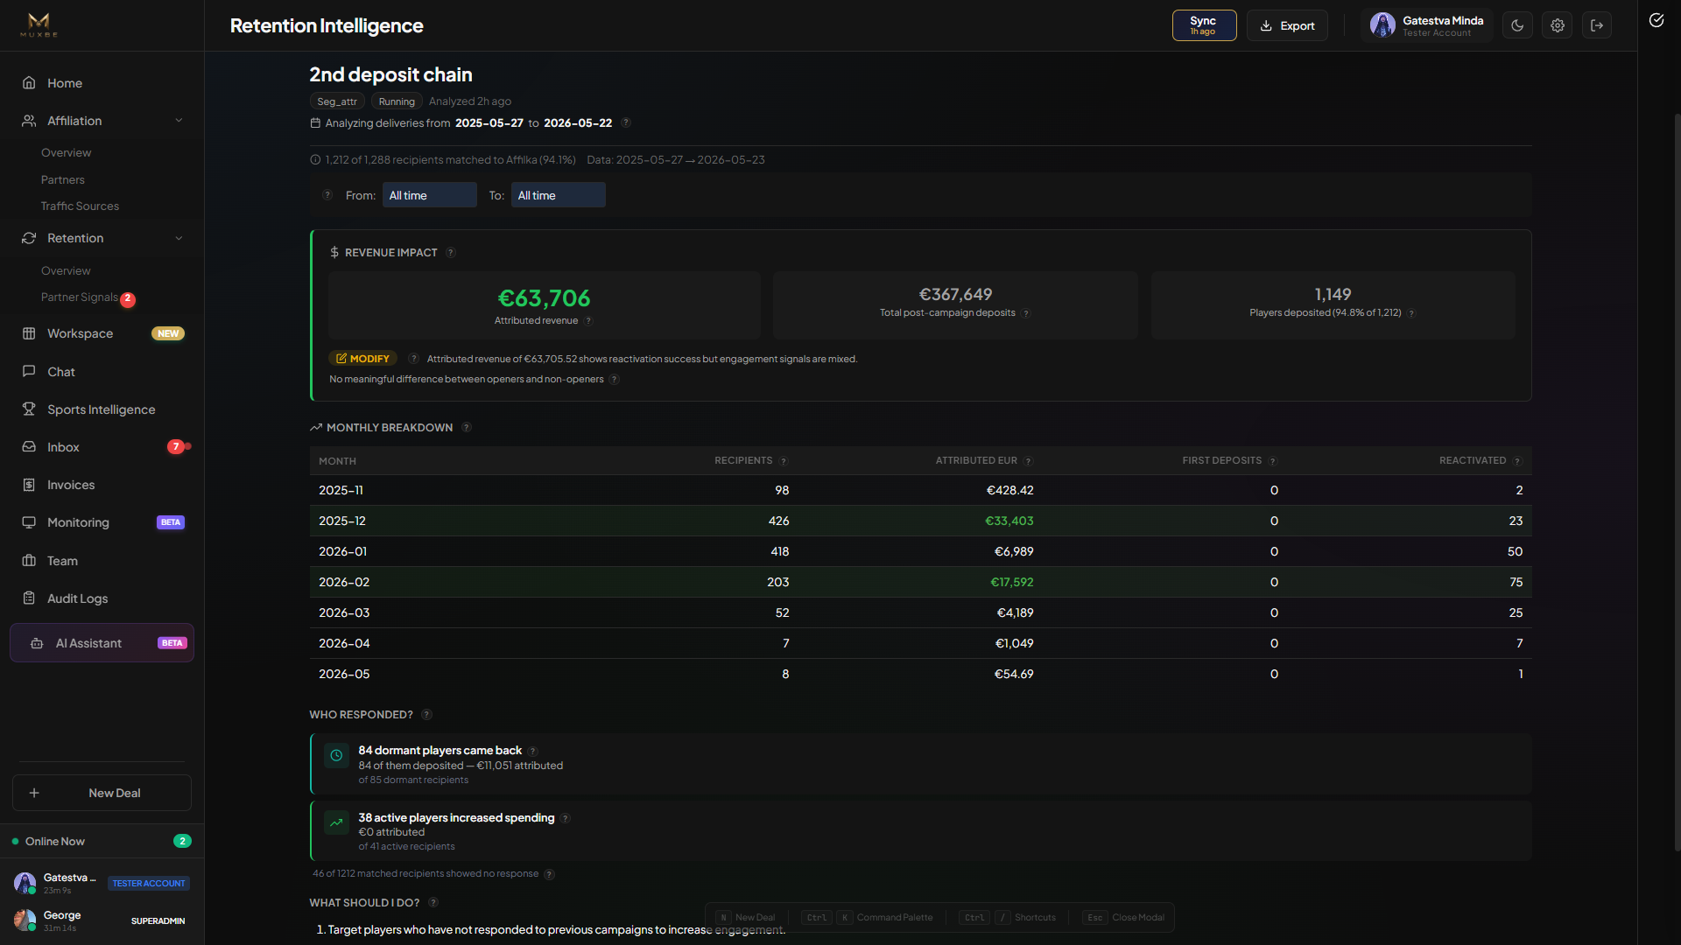Open Workspace in the sidebar
This screenshot has height=945, width=1681.
tap(102, 333)
